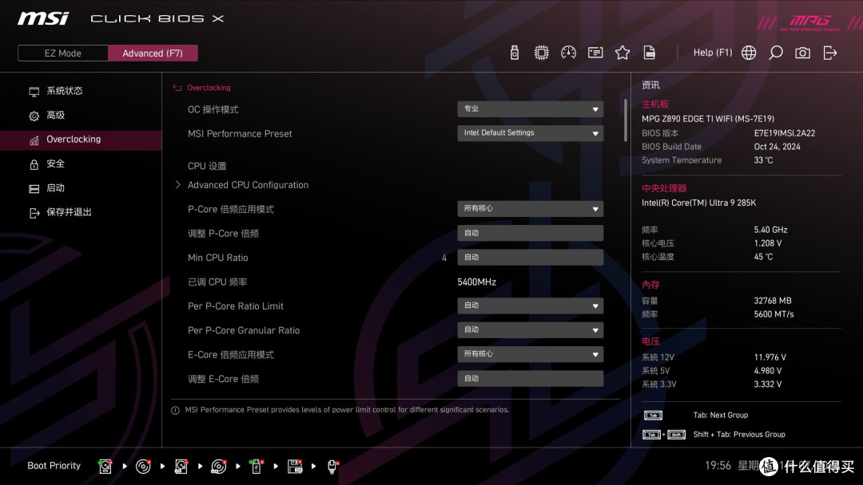Select the floppy disk boot device icon
Viewport: 863px width, 485px height.
point(294,467)
